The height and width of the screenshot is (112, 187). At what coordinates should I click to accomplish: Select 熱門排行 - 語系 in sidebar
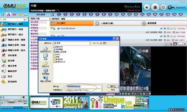(14, 34)
